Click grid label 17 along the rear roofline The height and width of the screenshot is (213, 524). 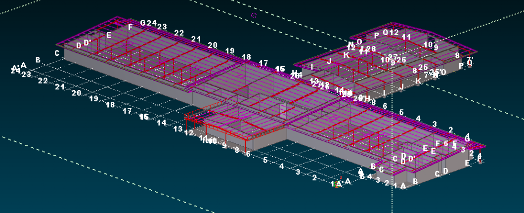[x=263, y=63]
